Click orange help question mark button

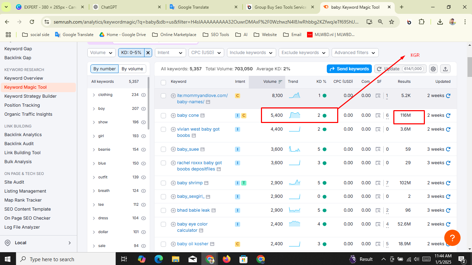452,238
